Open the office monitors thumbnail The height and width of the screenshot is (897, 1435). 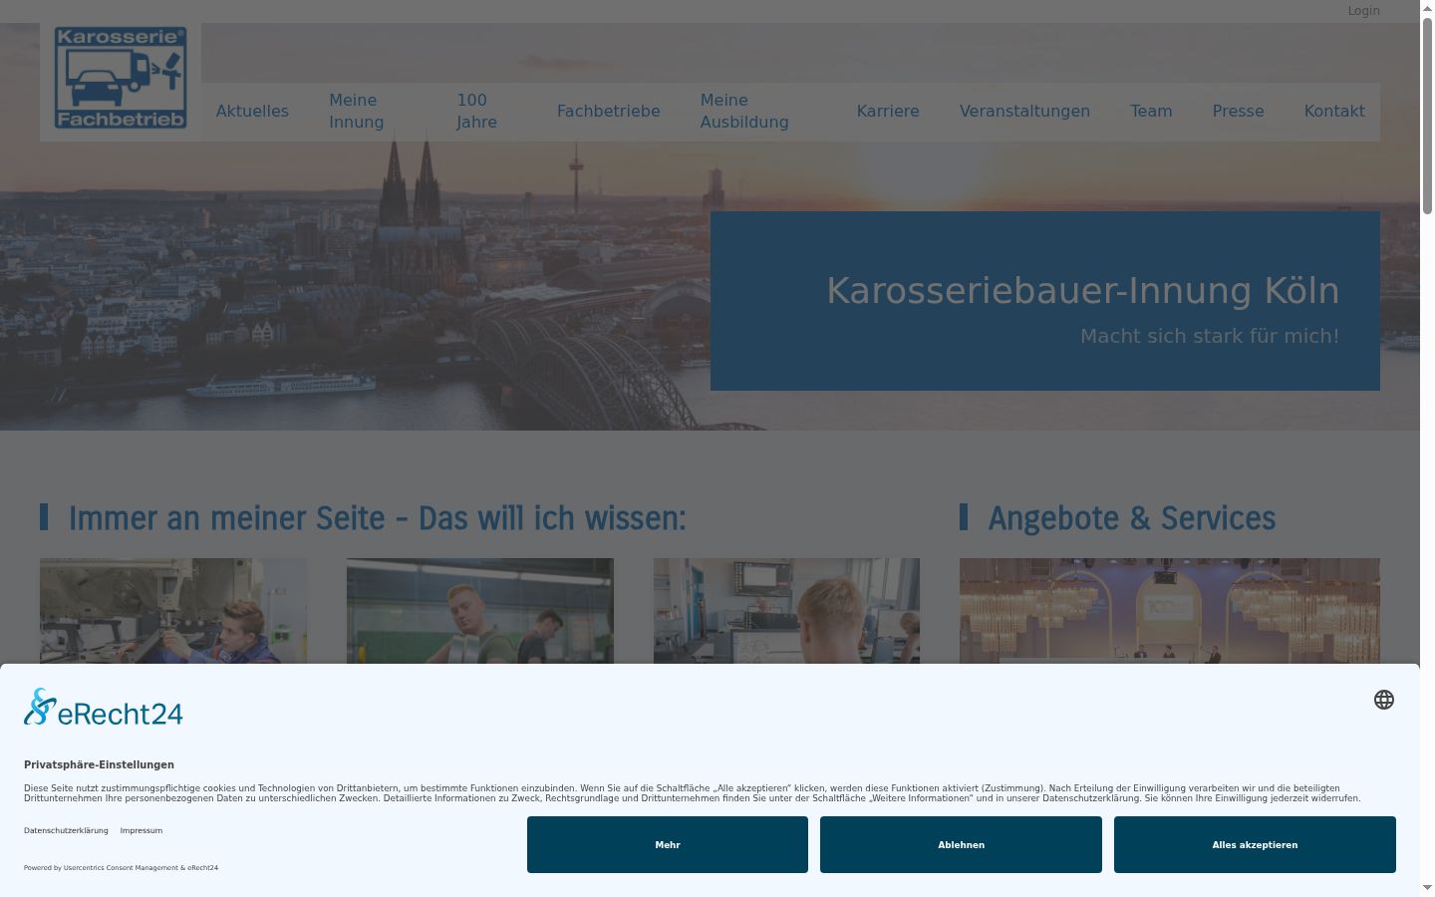coord(786,611)
